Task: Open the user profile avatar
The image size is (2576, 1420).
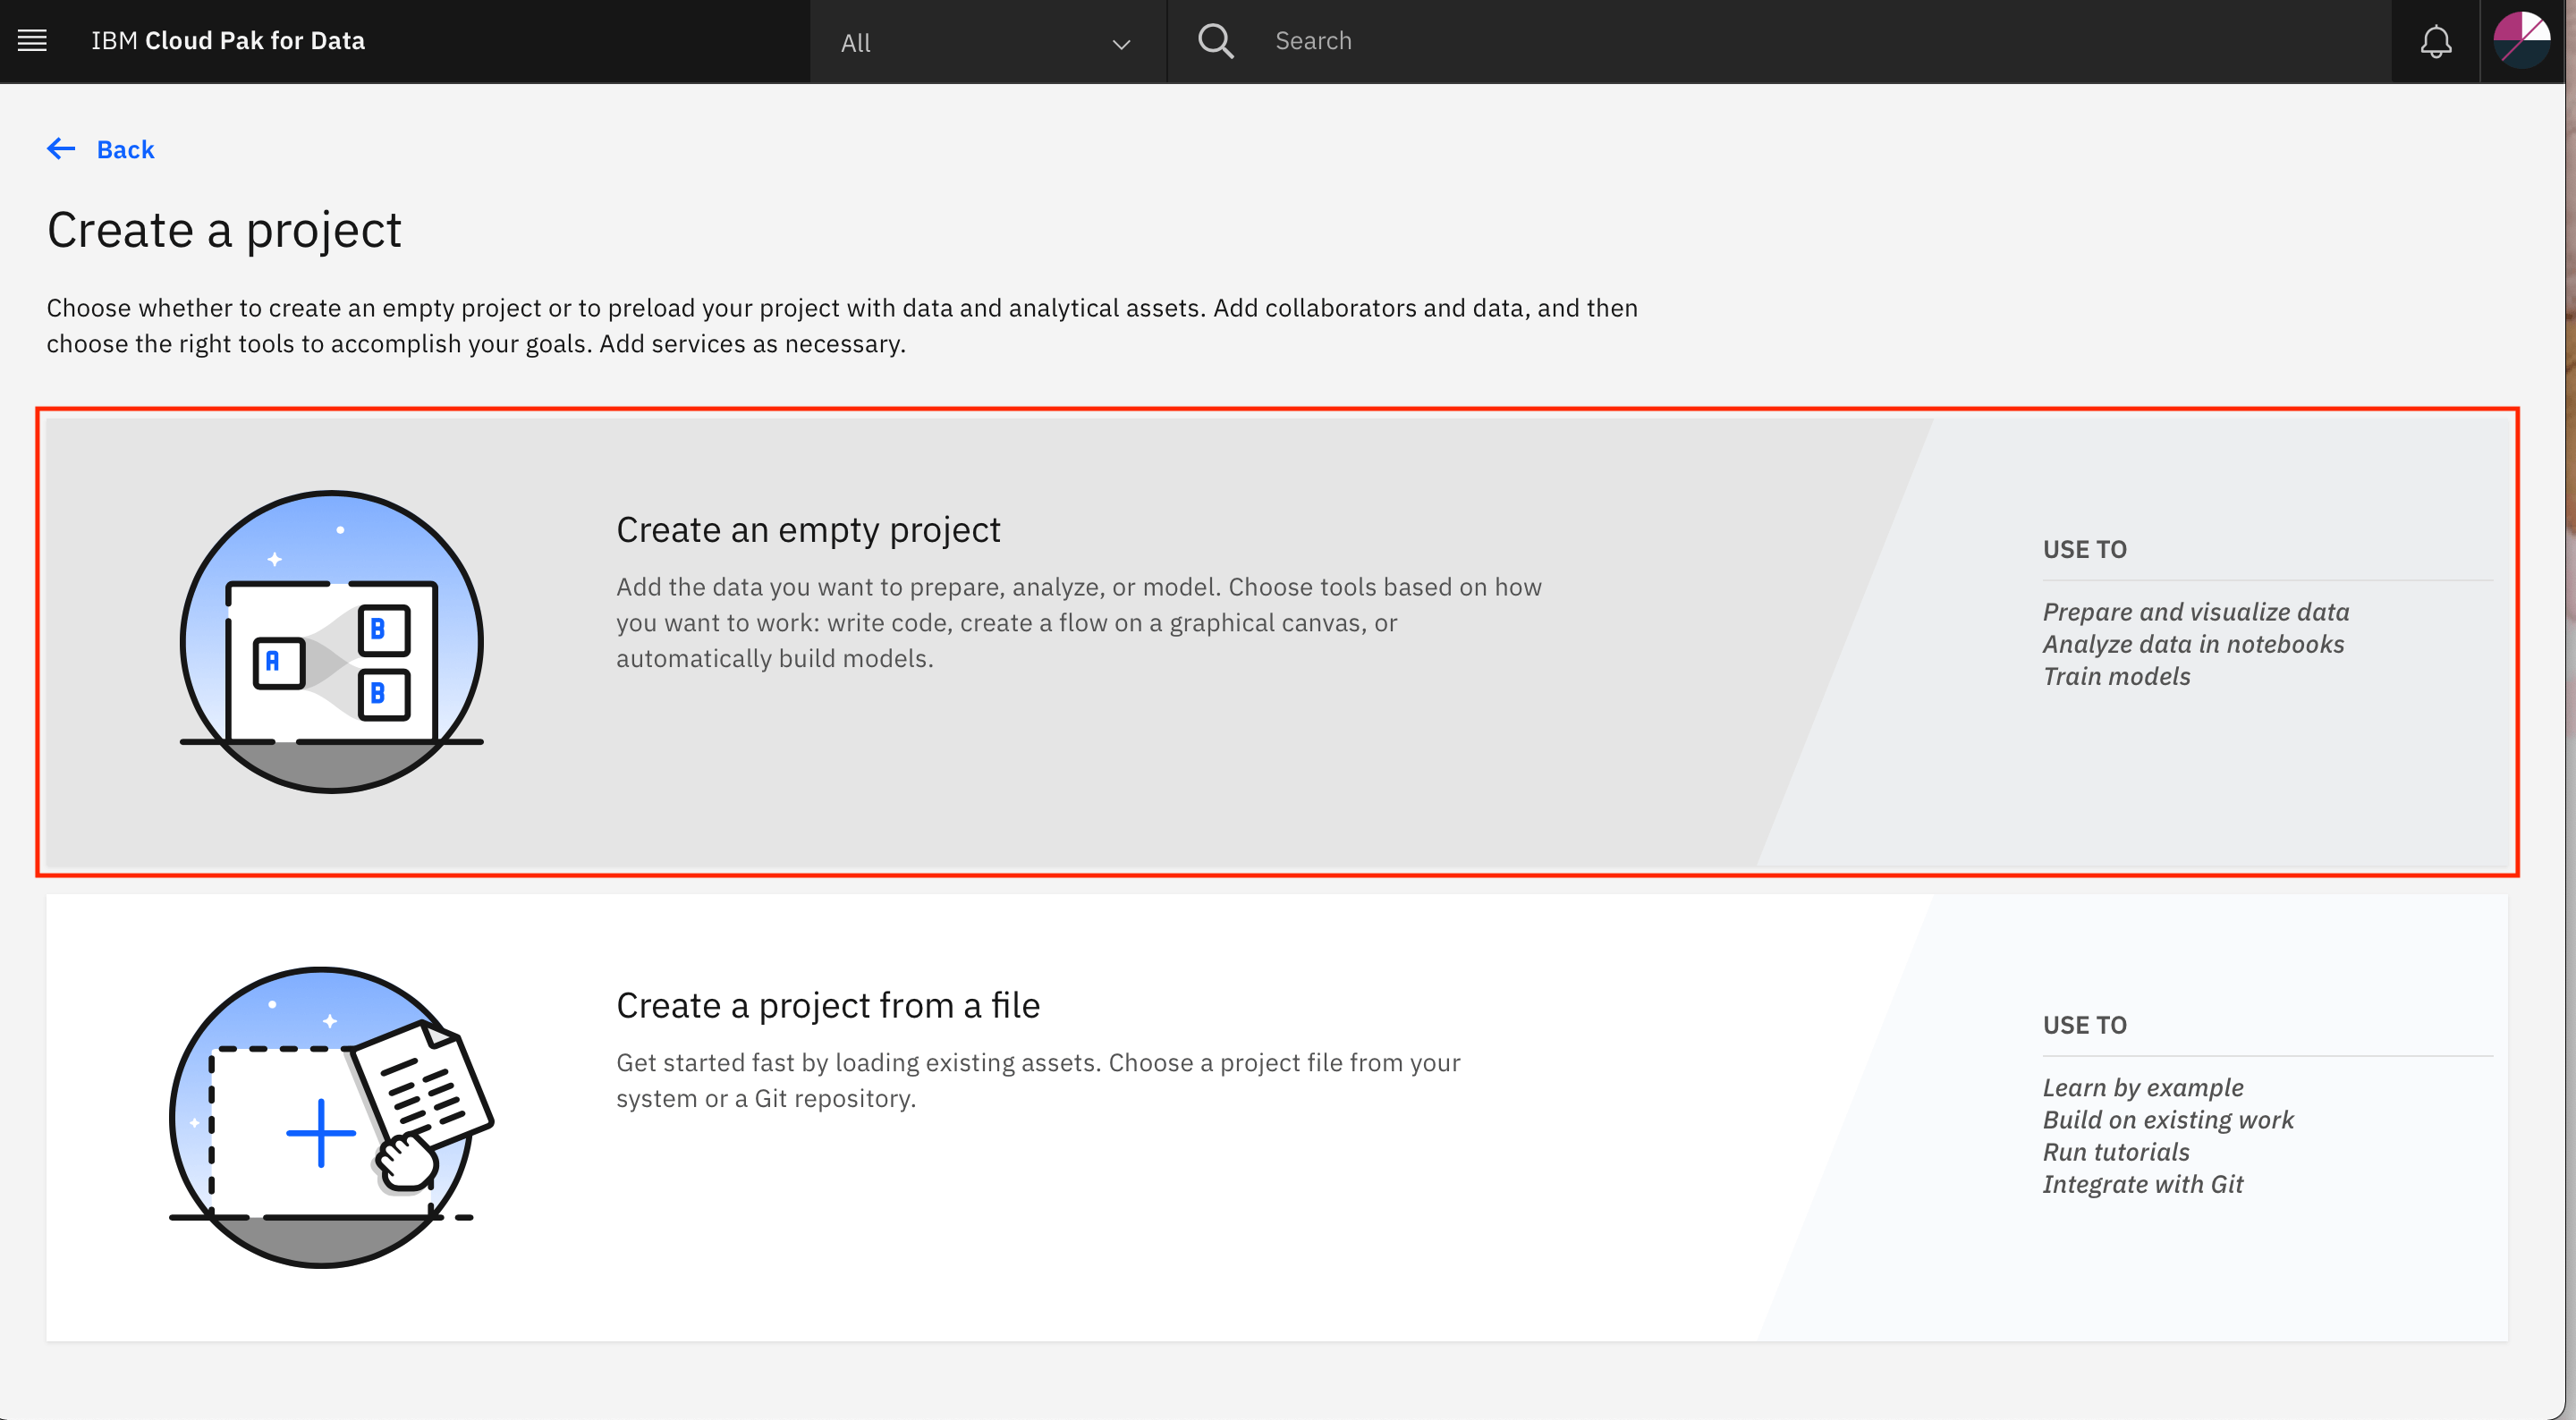Action: (2521, 41)
